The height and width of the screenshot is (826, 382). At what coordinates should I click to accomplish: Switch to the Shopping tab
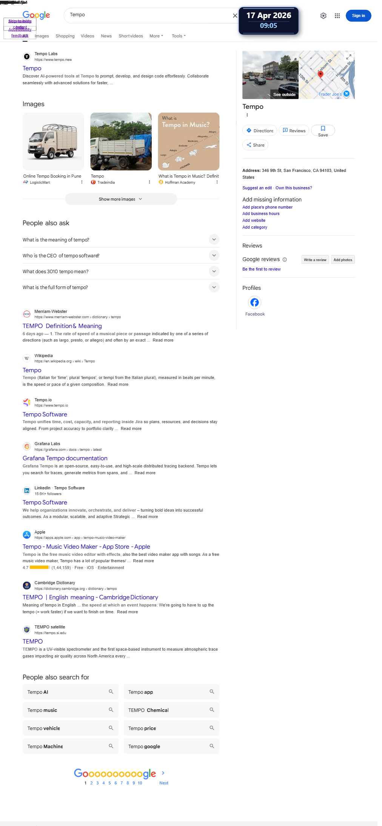point(65,36)
